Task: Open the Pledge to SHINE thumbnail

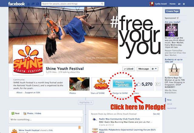Action: click(122, 84)
